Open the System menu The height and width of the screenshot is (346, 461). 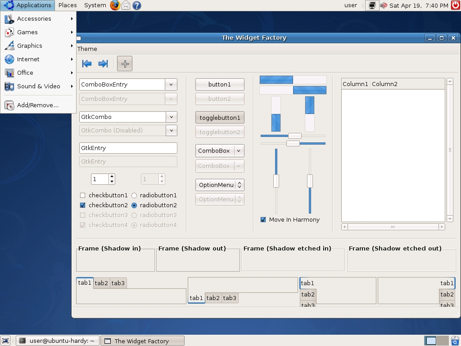click(x=95, y=5)
